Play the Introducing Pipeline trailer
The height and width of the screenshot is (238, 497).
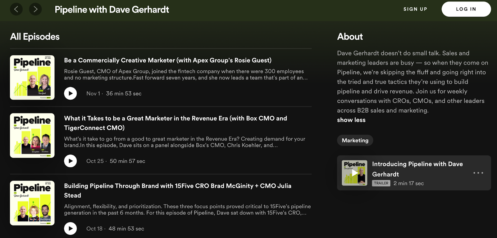354,173
